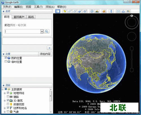Open the 帮助(H) menu
141x115 pixels.
coord(62,7)
